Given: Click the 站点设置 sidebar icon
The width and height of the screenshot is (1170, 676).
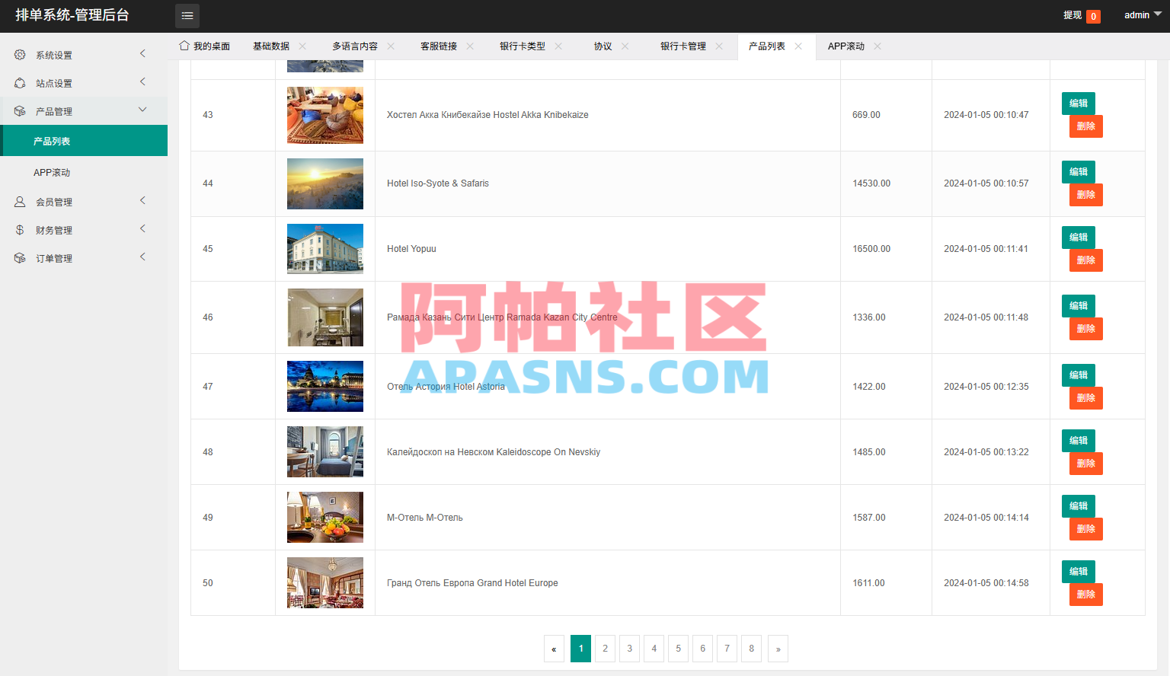Looking at the screenshot, I should pos(20,83).
